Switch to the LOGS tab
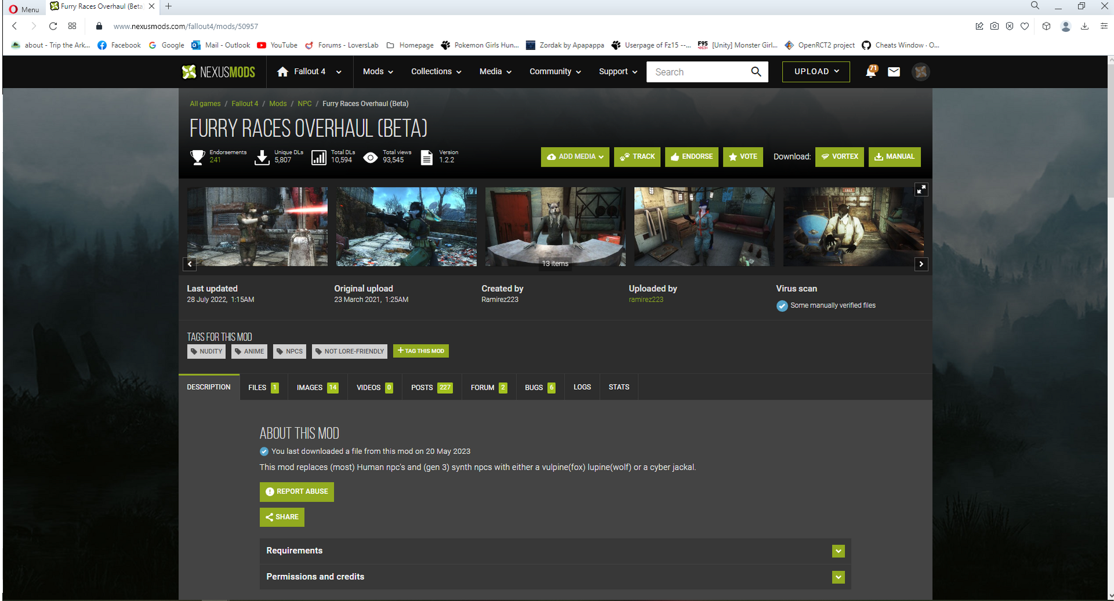Image resolution: width=1114 pixels, height=601 pixels. click(x=582, y=388)
